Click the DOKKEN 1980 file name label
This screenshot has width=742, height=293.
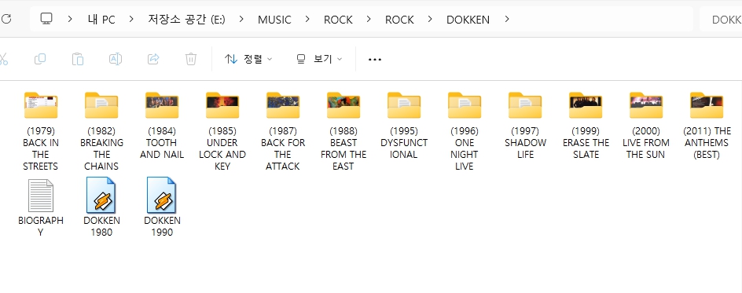(x=101, y=226)
